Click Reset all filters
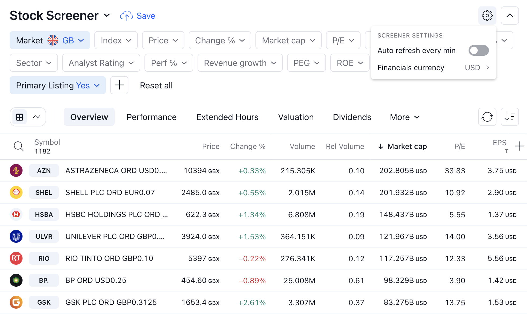Image resolution: width=527 pixels, height=314 pixels. 156,85
